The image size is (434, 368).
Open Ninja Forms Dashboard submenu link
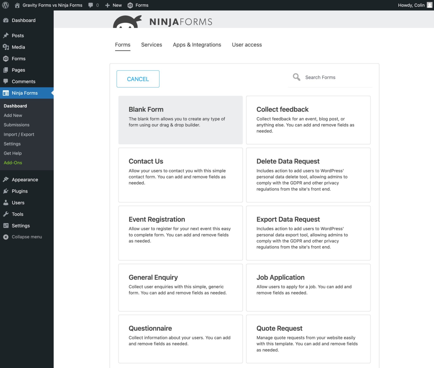tap(15, 106)
